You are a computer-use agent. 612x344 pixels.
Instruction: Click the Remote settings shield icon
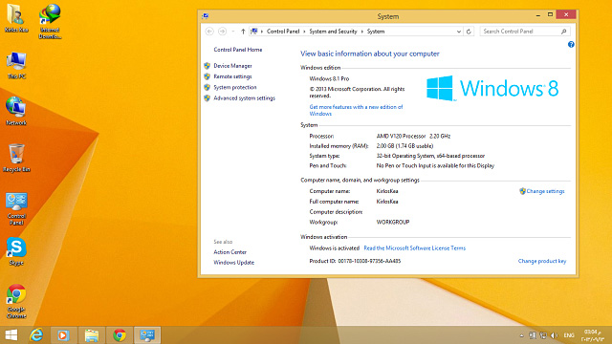click(208, 76)
